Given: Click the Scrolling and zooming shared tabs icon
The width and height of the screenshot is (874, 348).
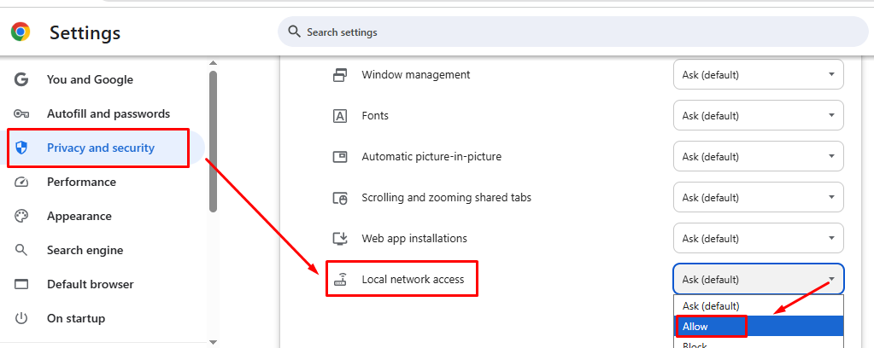Looking at the screenshot, I should click(339, 198).
